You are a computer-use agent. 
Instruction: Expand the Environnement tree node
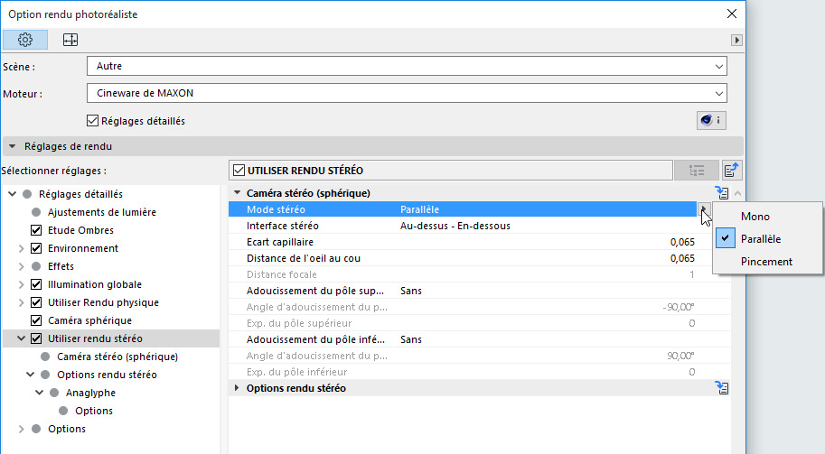click(21, 248)
